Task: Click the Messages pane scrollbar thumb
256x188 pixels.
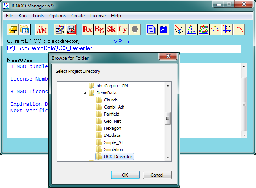Action: click(x=244, y=104)
